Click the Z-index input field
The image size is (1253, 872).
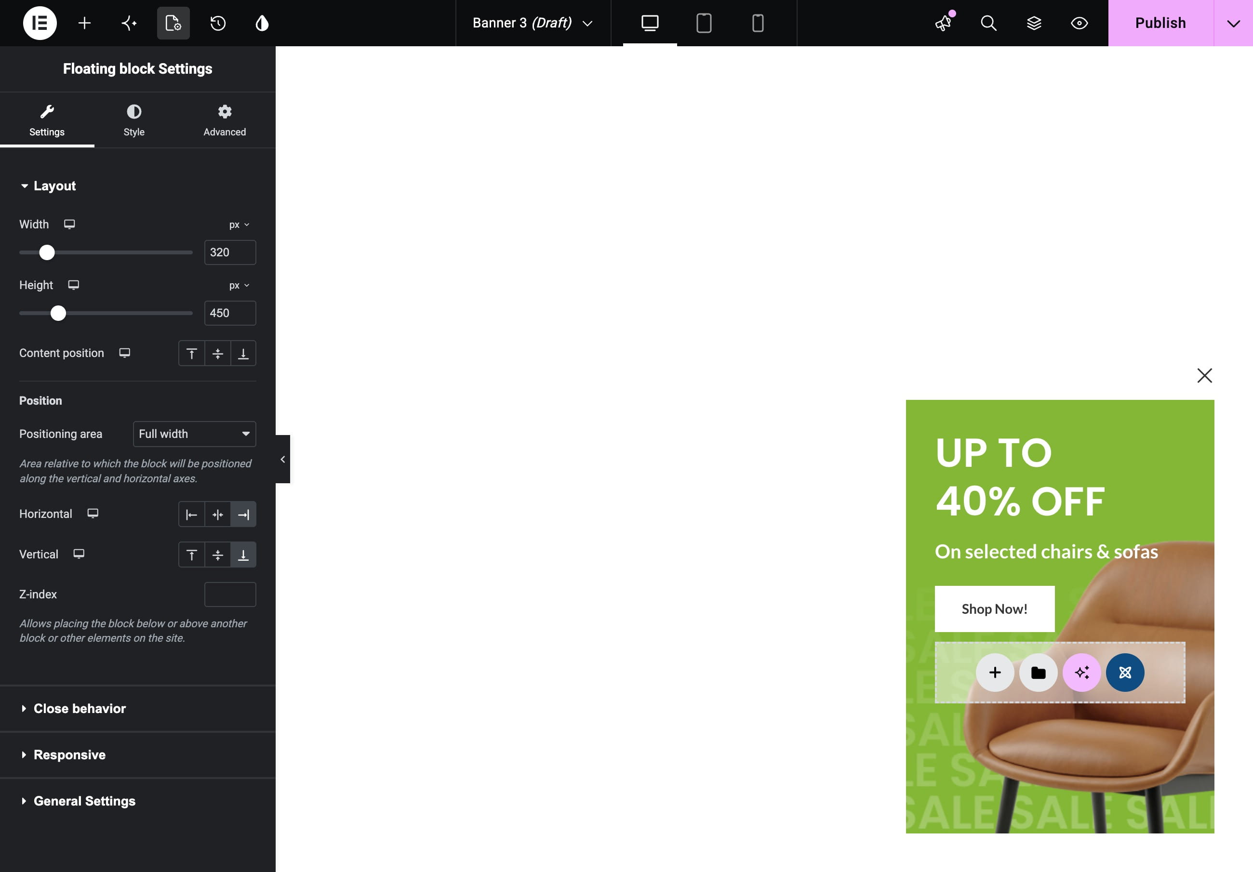point(230,594)
